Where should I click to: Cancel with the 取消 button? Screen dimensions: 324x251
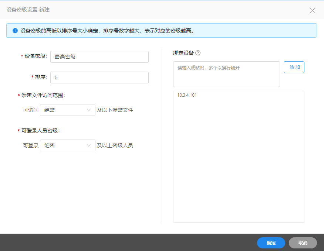(x=303, y=243)
